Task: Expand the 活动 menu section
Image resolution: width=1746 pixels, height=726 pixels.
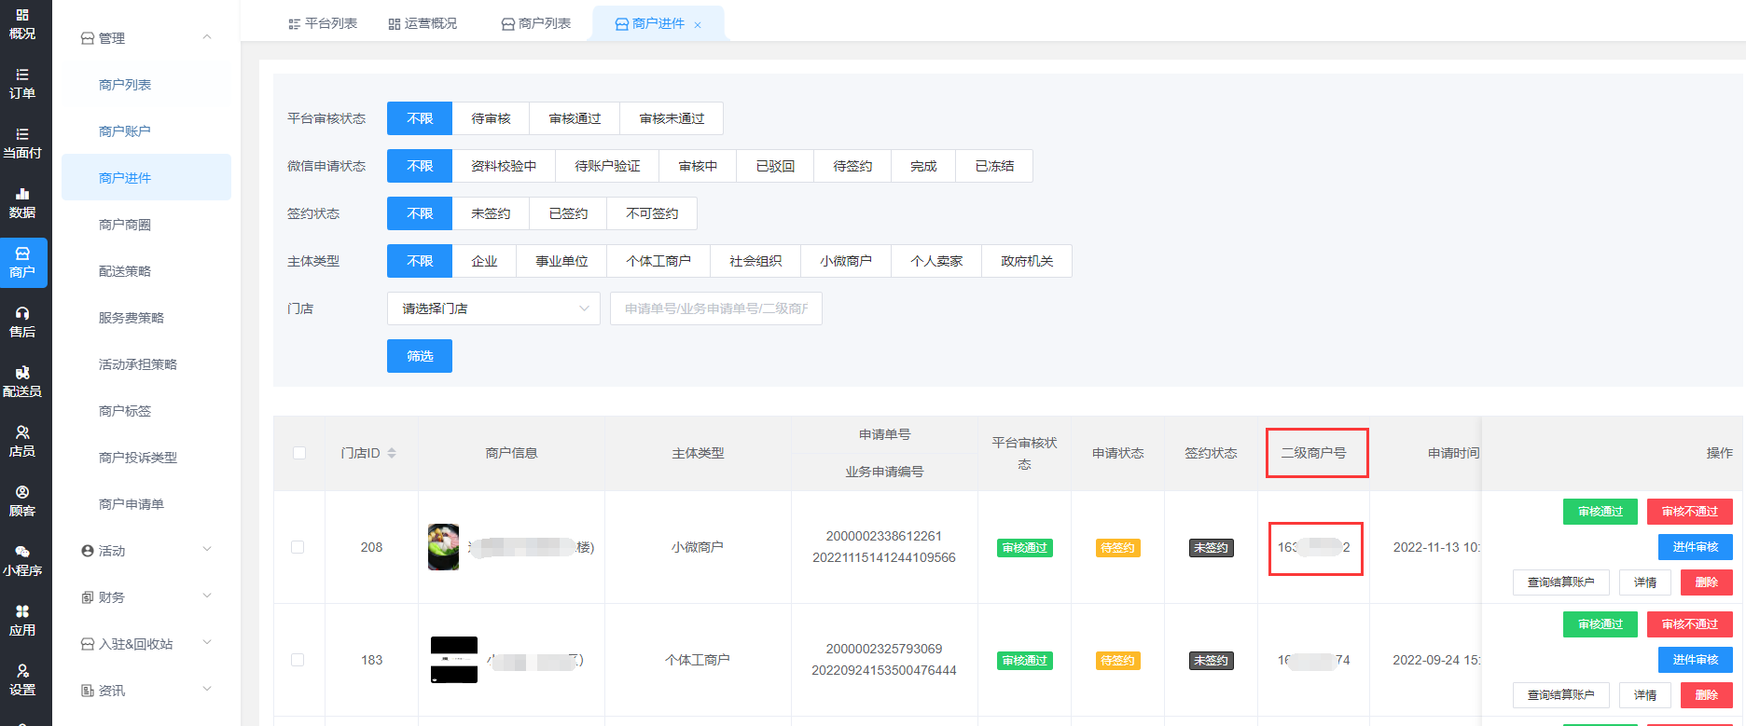Action: [x=146, y=551]
